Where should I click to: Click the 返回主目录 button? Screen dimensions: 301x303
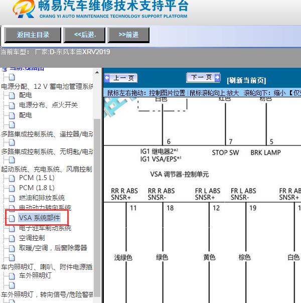33,35
